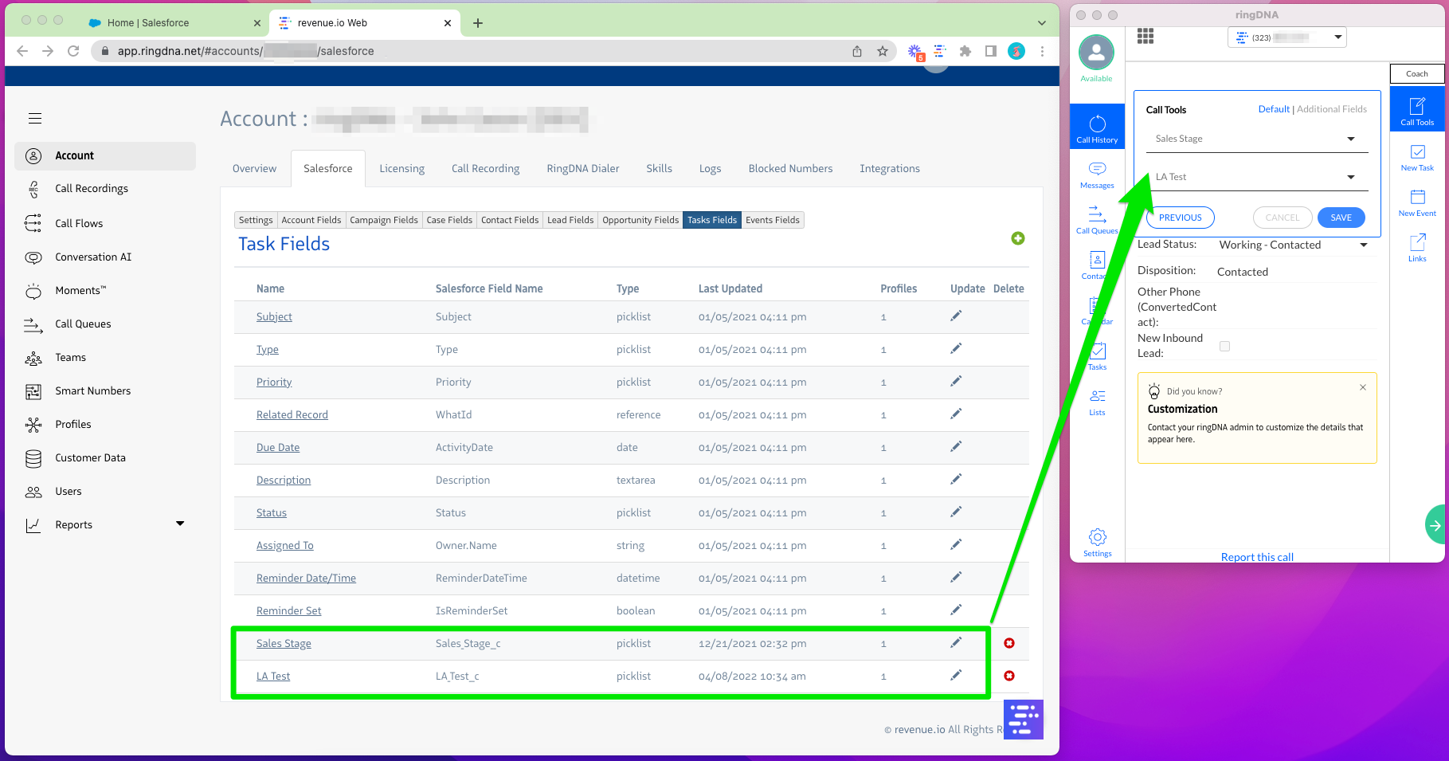Image resolution: width=1449 pixels, height=761 pixels.
Task: Reload the browser page
Action: (73, 51)
